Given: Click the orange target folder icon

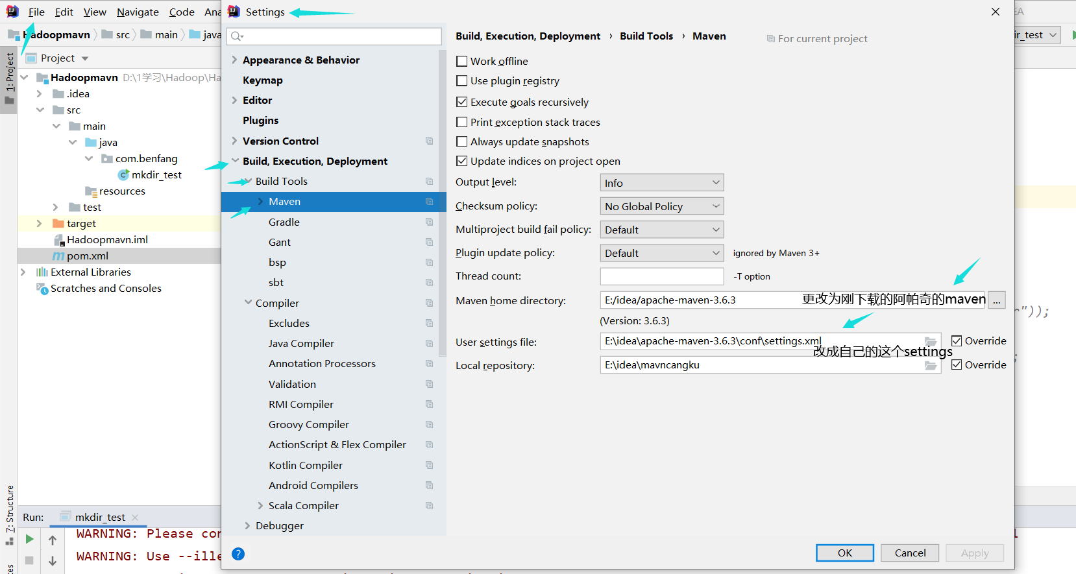Looking at the screenshot, I should click(x=58, y=224).
